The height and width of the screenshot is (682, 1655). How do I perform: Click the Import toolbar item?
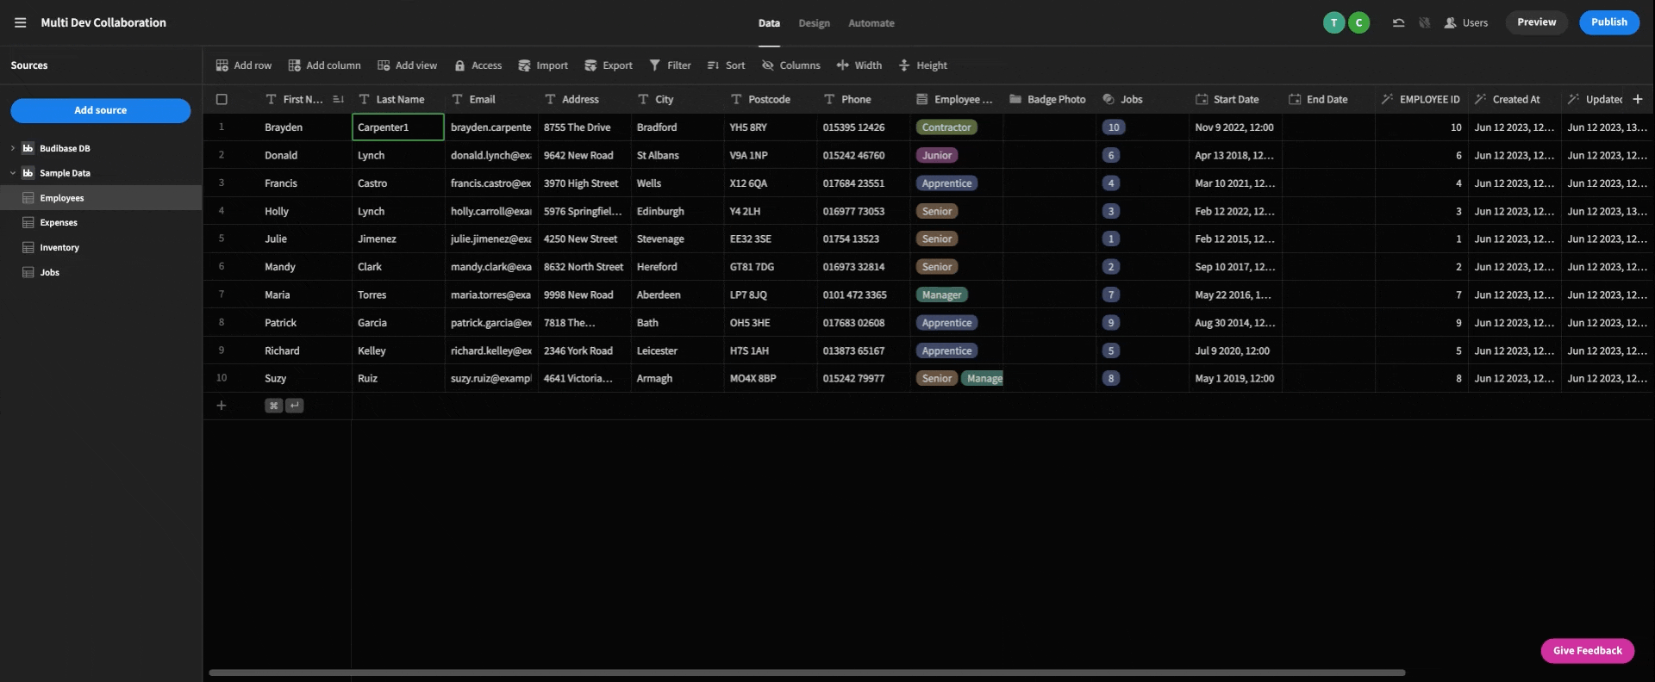tap(543, 65)
